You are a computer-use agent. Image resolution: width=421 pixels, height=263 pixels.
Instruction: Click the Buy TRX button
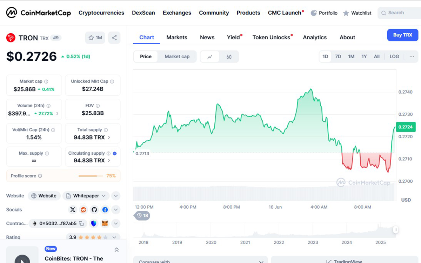click(403, 35)
